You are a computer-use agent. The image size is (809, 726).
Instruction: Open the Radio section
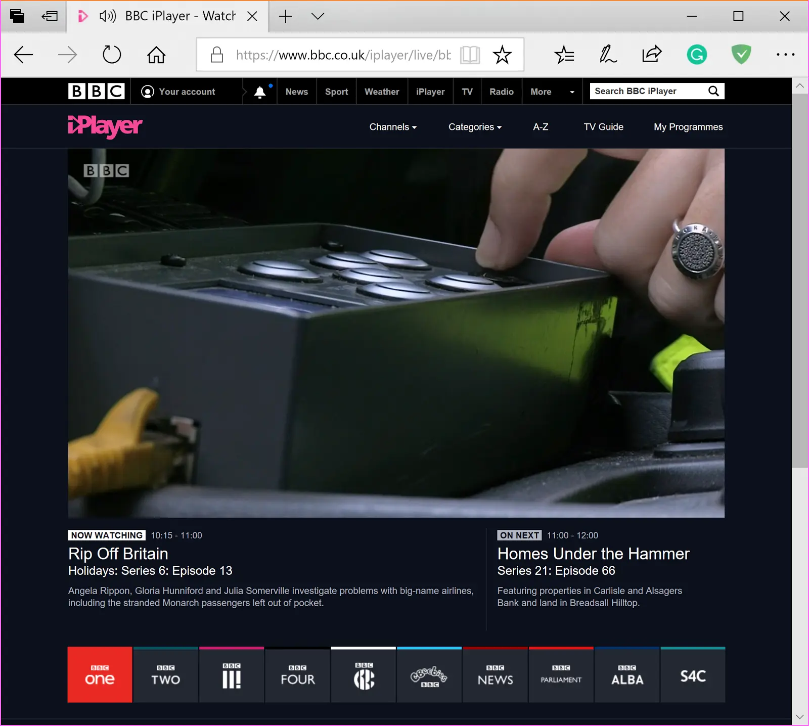coord(502,92)
